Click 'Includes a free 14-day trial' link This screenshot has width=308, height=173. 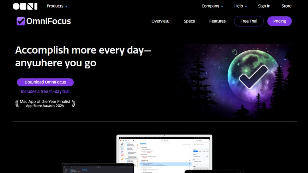click(45, 91)
